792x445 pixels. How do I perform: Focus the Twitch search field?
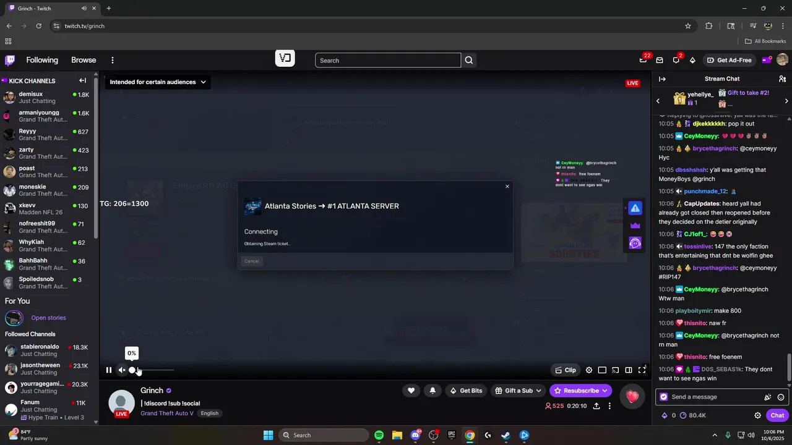pos(388,60)
